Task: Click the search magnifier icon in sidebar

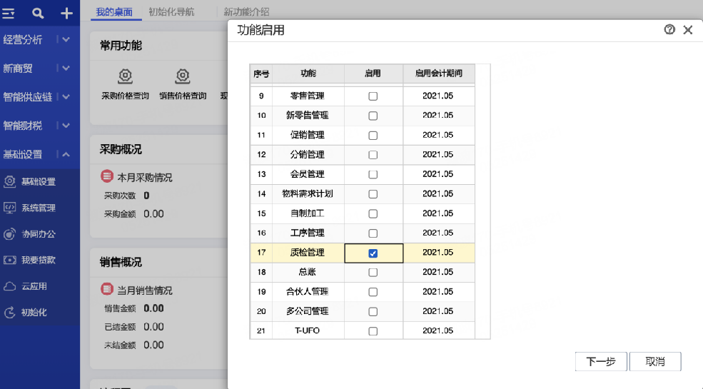Action: point(39,13)
